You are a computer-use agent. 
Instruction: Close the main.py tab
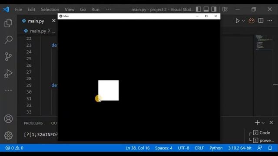tap(54, 21)
